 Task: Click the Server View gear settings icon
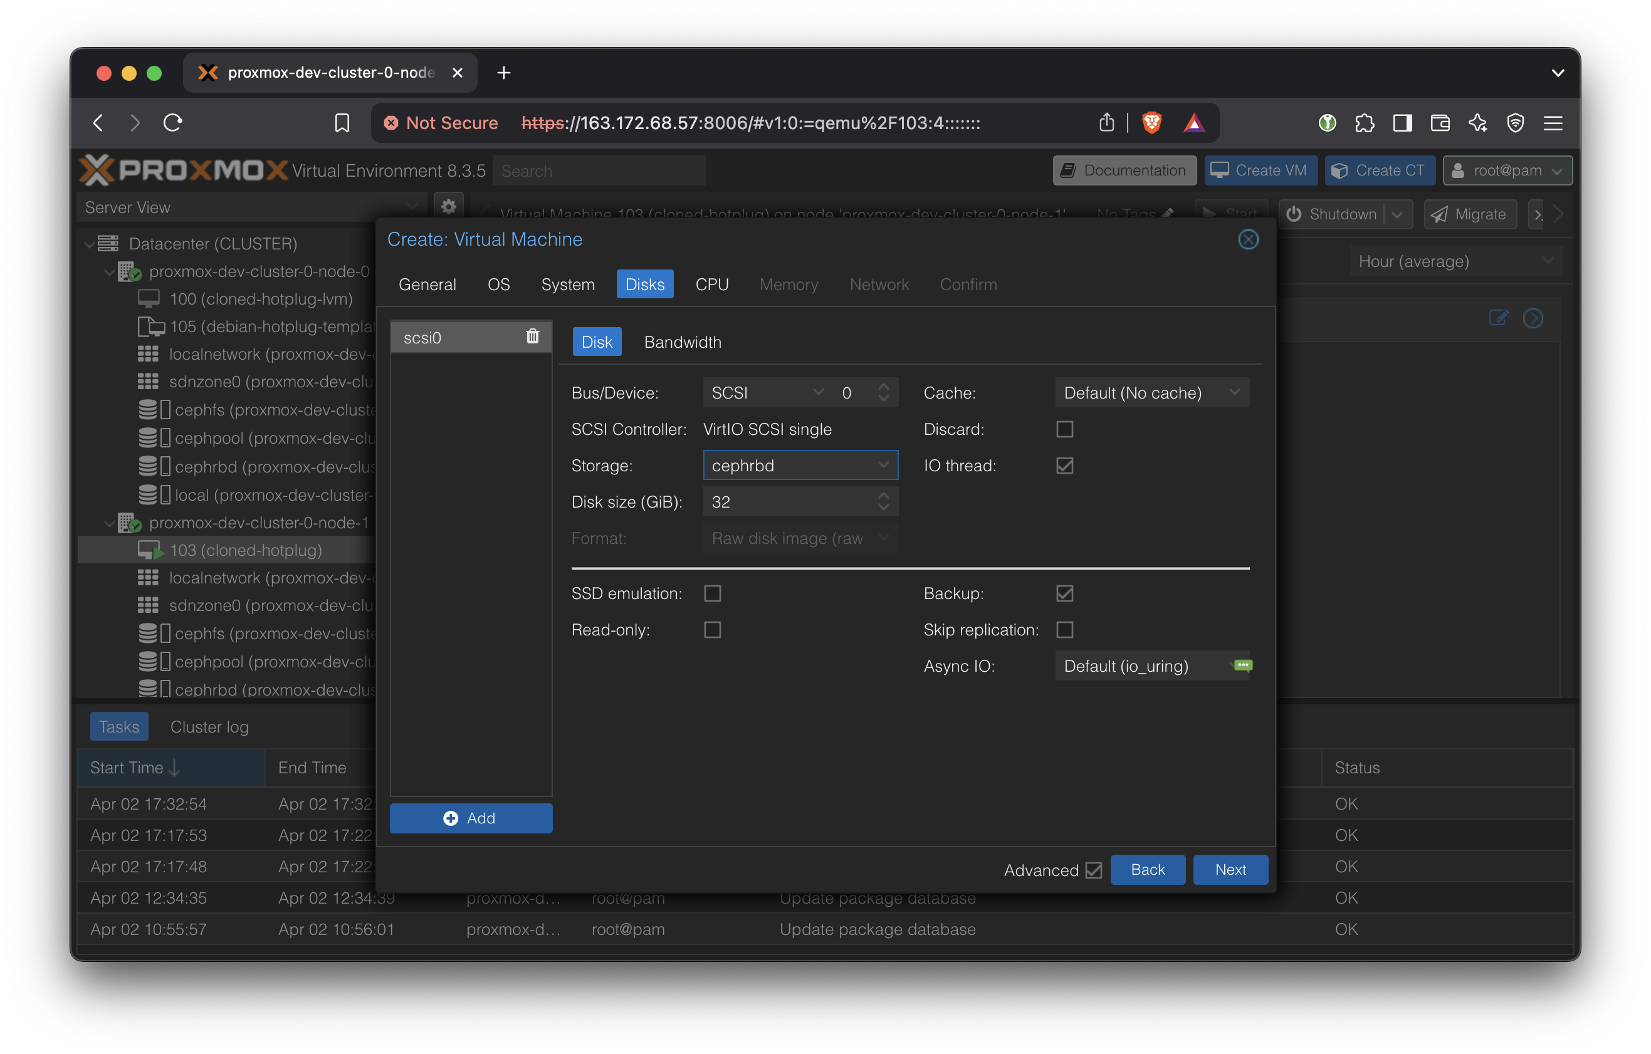(448, 207)
